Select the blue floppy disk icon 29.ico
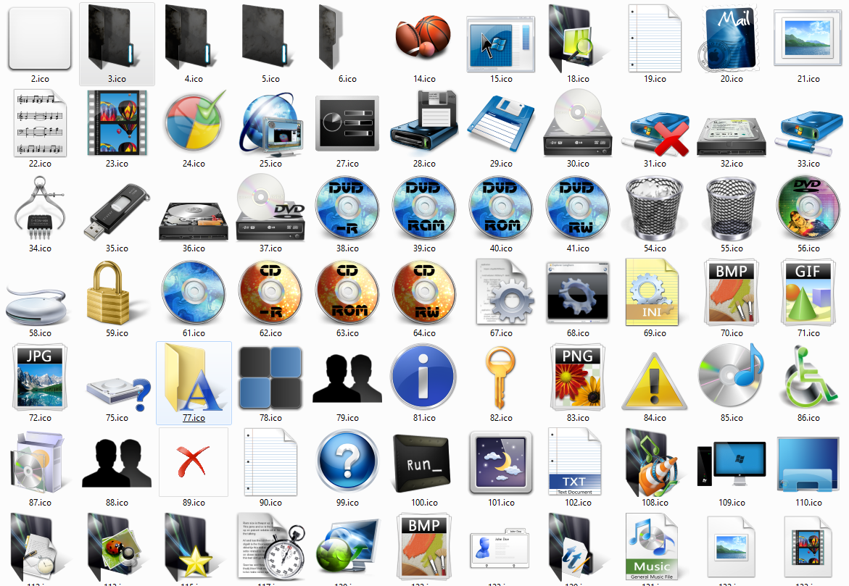849x586 pixels. point(500,122)
